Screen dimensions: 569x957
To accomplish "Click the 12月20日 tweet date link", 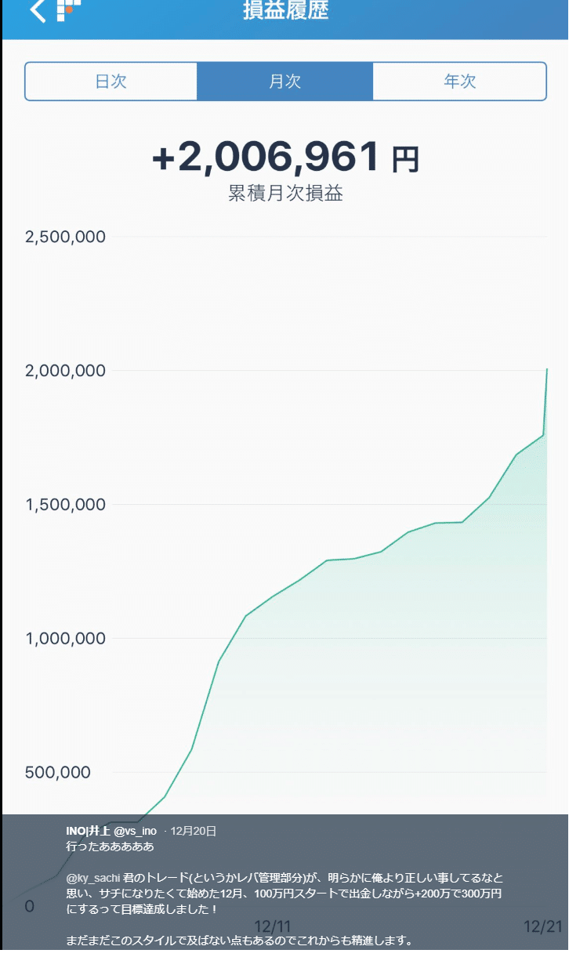I will pos(193,831).
